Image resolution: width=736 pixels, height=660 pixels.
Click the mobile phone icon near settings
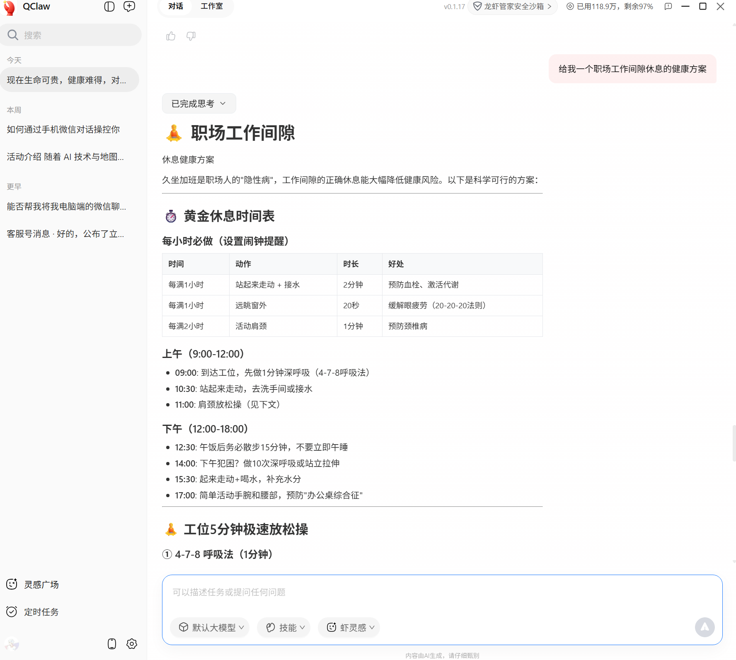point(111,644)
